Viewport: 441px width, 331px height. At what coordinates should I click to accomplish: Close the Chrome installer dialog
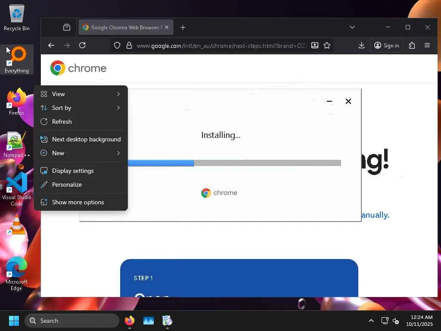tap(348, 101)
